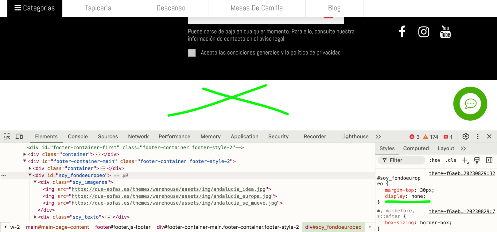
Task: Open the green live chat bubble
Action: [470, 104]
